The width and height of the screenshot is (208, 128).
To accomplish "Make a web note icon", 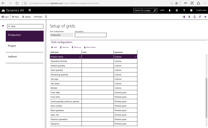I will 192,3.
